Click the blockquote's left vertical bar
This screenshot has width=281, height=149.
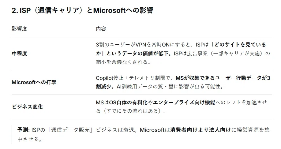(x=12, y=134)
